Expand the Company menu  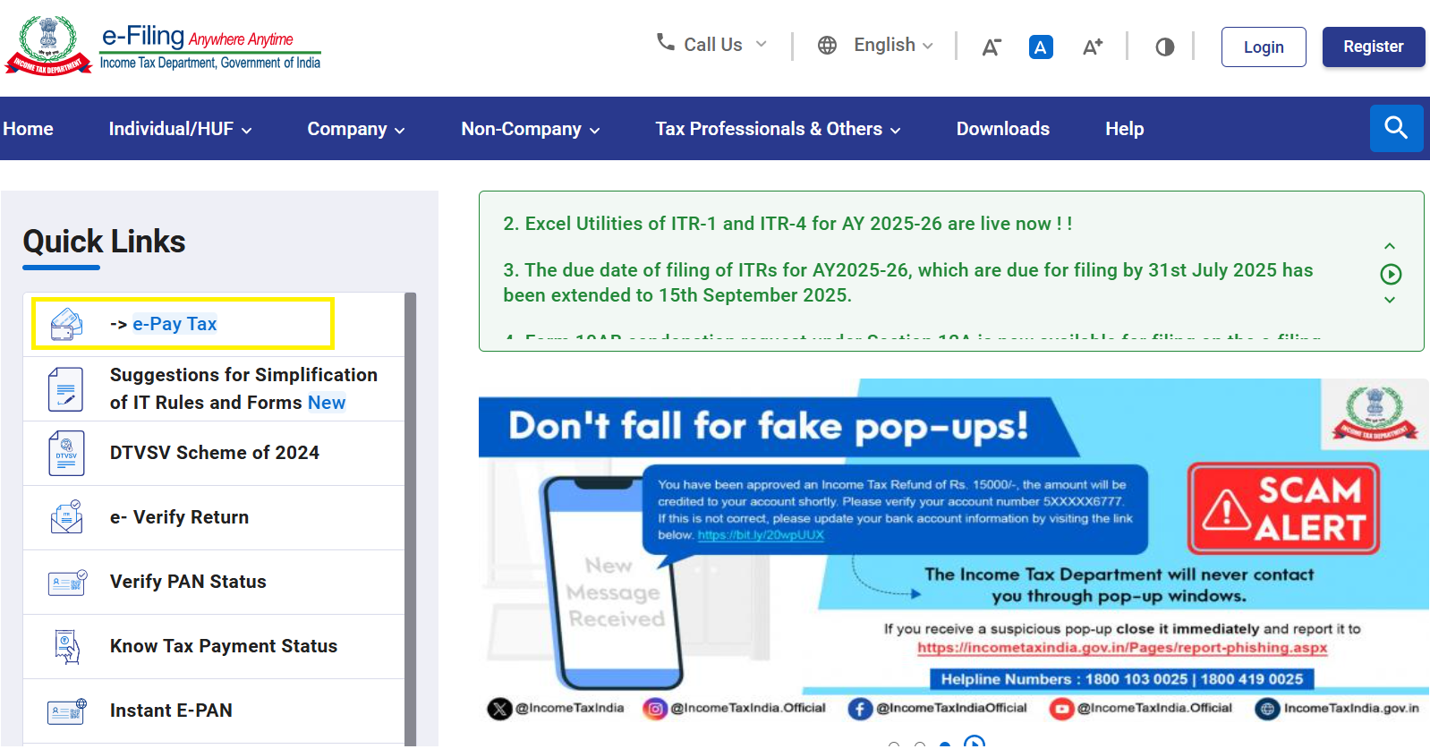(356, 129)
